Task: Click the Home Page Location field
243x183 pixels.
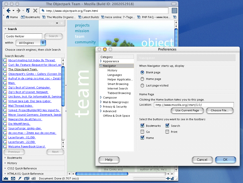Action: pyautogui.click(x=194, y=105)
